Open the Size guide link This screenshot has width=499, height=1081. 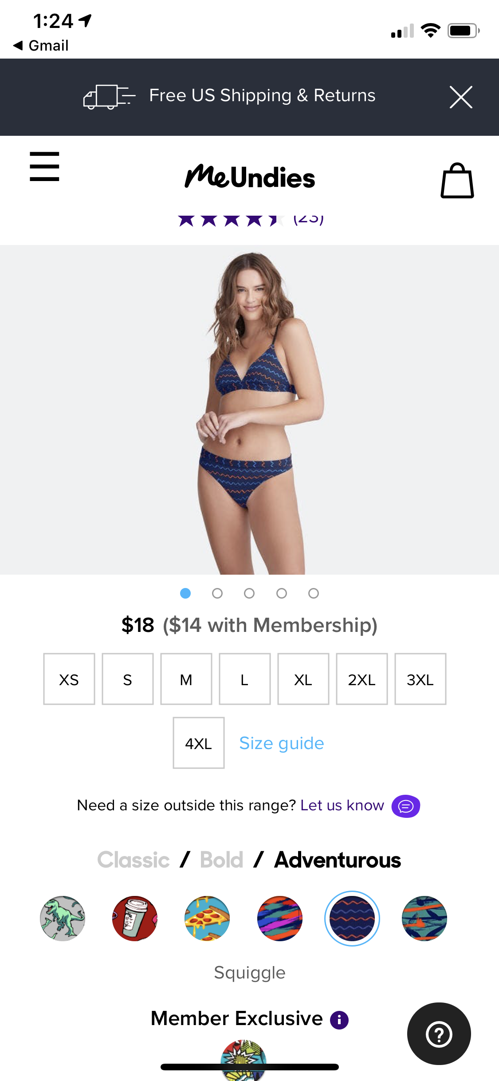282,743
